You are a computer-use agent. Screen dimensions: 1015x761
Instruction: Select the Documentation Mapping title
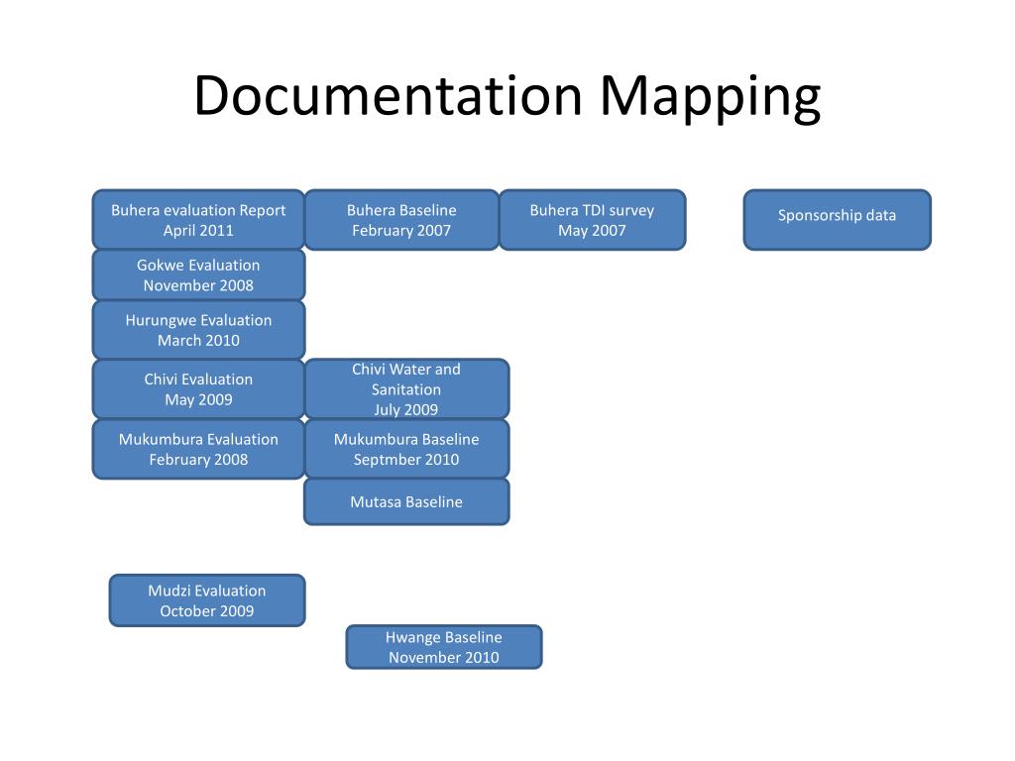coord(507,97)
